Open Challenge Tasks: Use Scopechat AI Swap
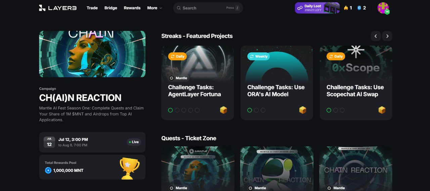430x191 pixels. point(355,91)
